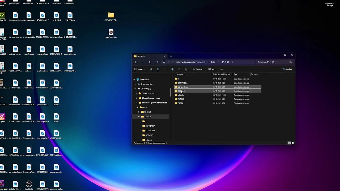
Task: Click the Copy toolbar icon
Action: [x=158, y=69]
